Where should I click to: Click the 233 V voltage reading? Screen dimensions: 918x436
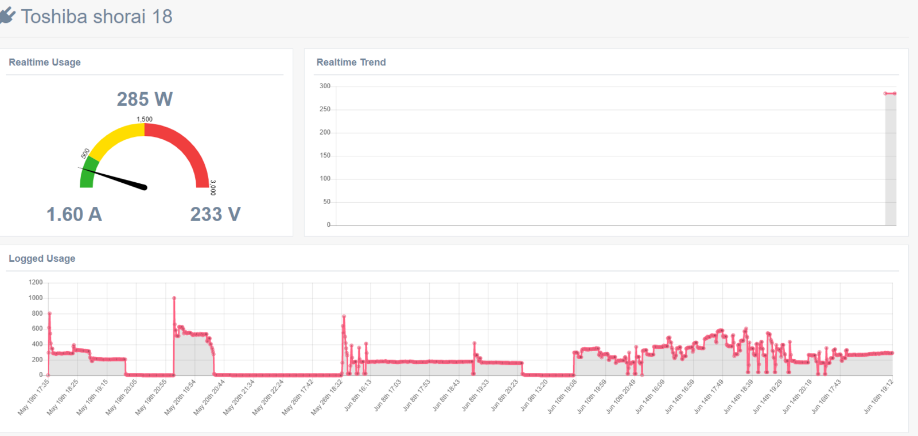click(x=216, y=214)
